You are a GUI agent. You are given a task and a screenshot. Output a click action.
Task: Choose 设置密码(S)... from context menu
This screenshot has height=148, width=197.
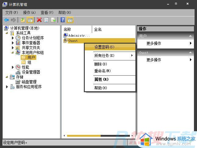coord(110,47)
